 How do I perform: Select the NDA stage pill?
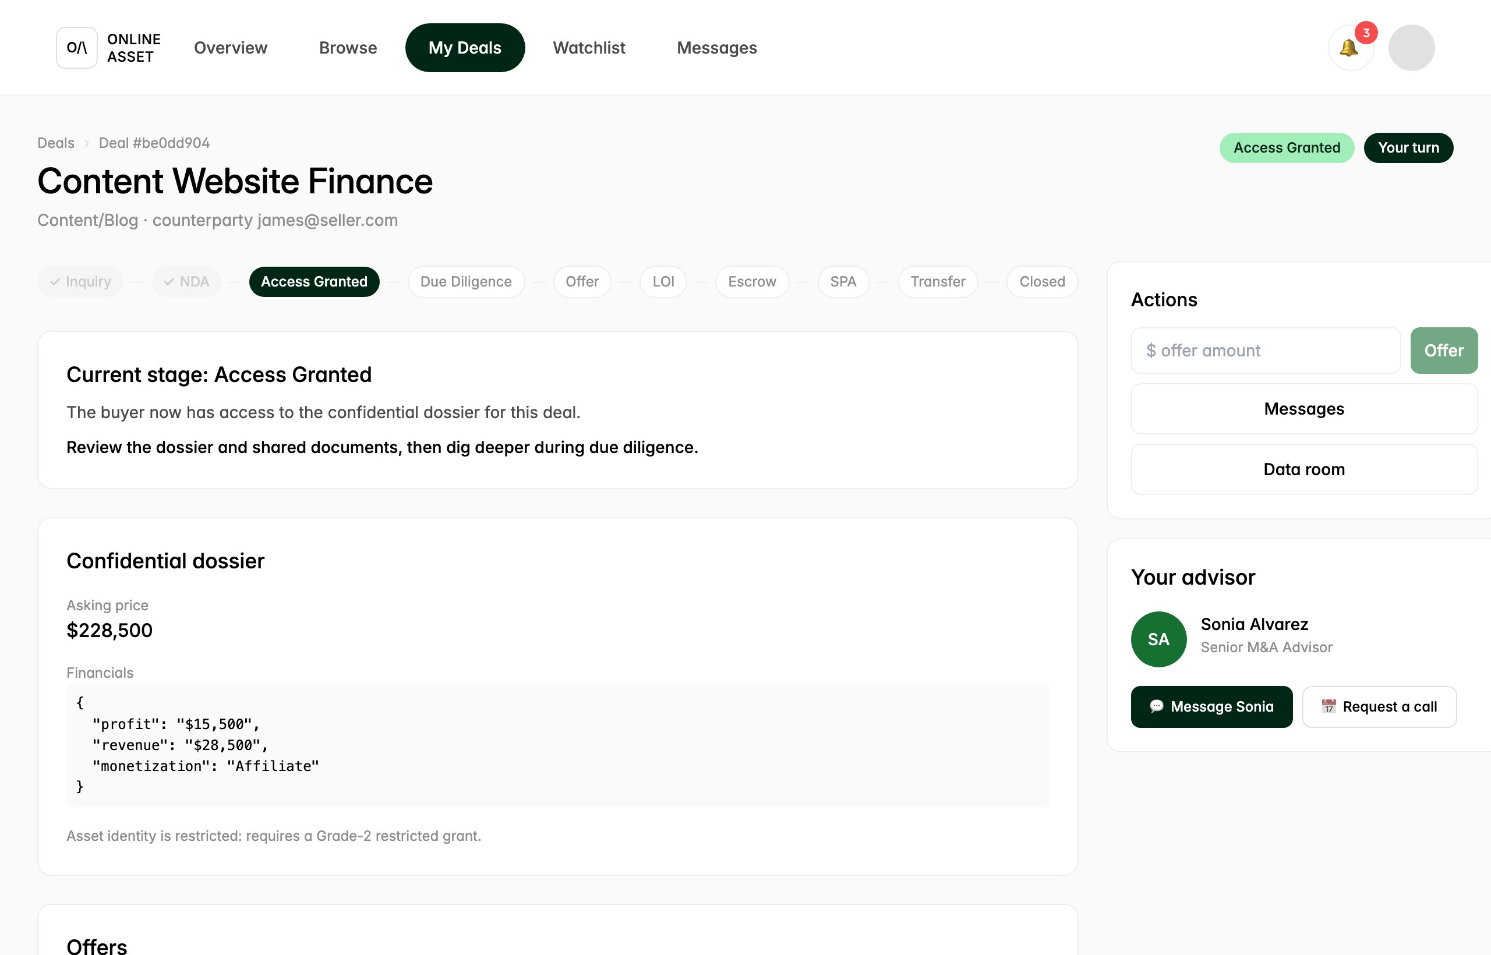186,281
